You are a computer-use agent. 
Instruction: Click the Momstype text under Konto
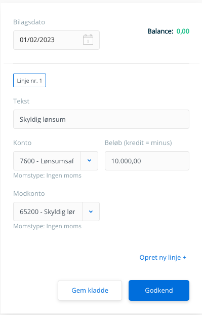click(48, 176)
